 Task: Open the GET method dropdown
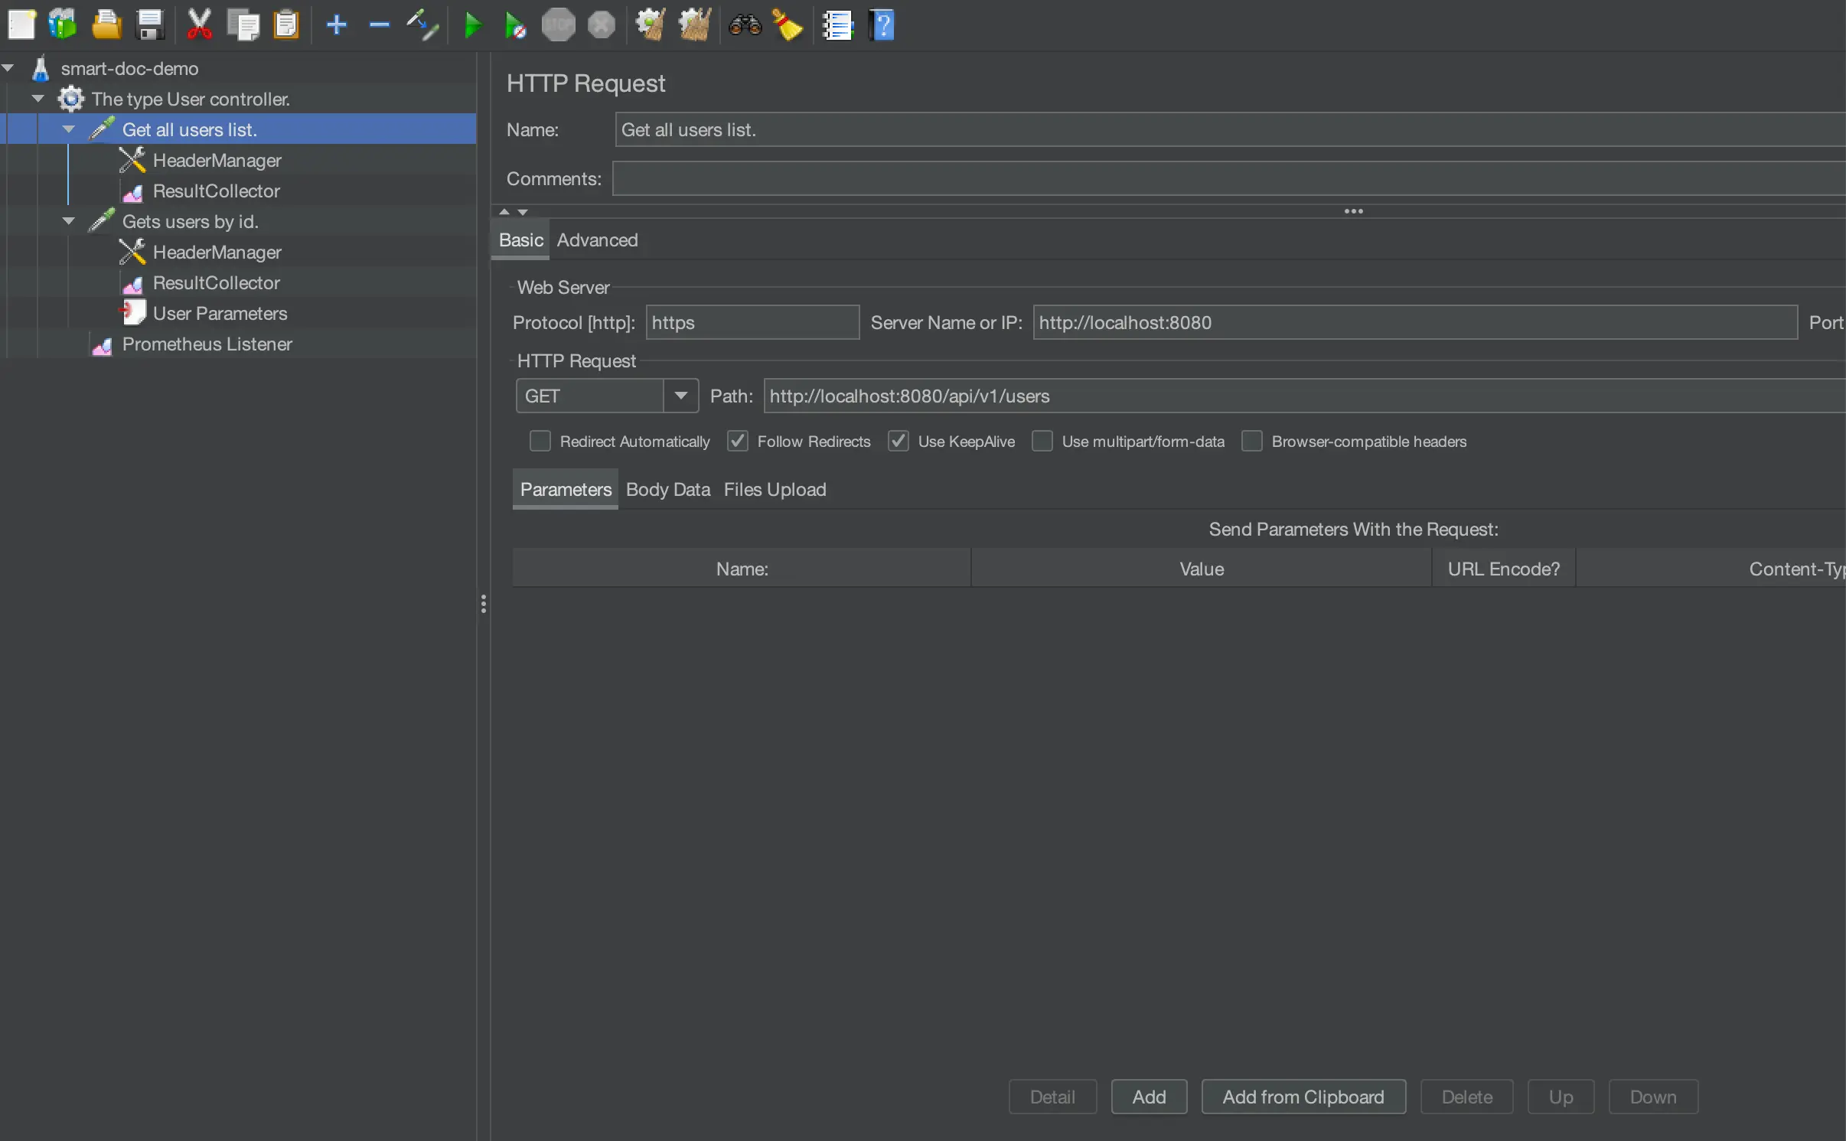tap(680, 396)
